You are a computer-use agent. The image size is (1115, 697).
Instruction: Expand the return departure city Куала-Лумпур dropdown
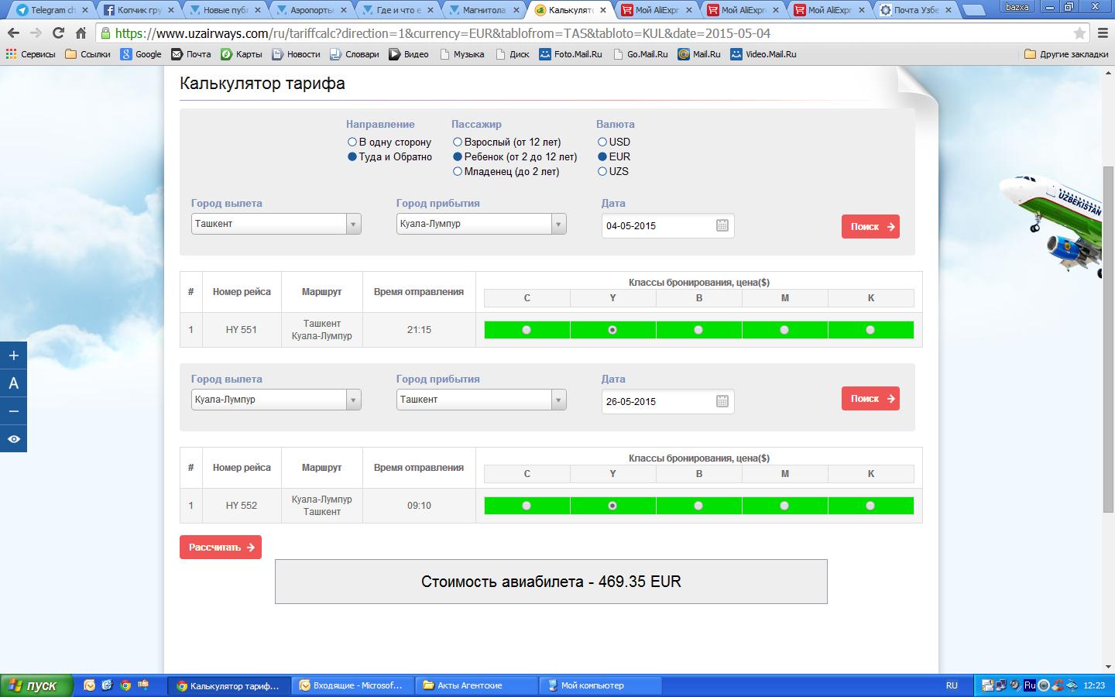tap(353, 400)
